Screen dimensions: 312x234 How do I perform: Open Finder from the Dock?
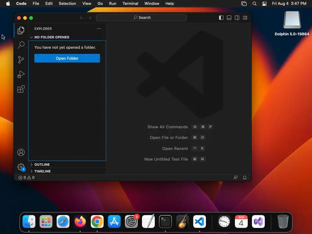point(29,222)
